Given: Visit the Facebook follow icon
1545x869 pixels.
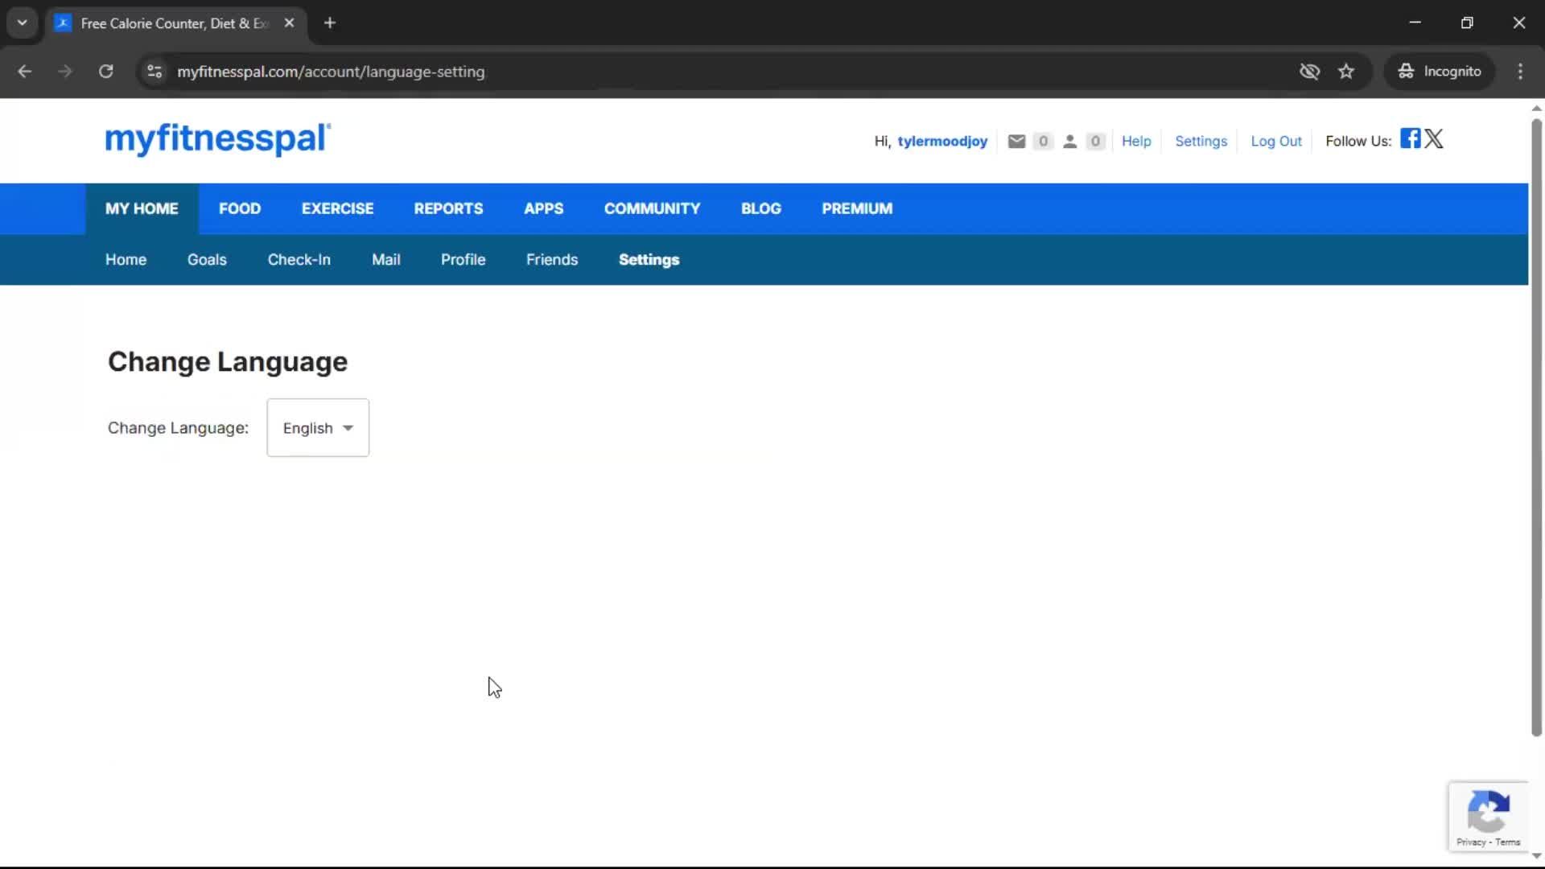Looking at the screenshot, I should click(1410, 138).
